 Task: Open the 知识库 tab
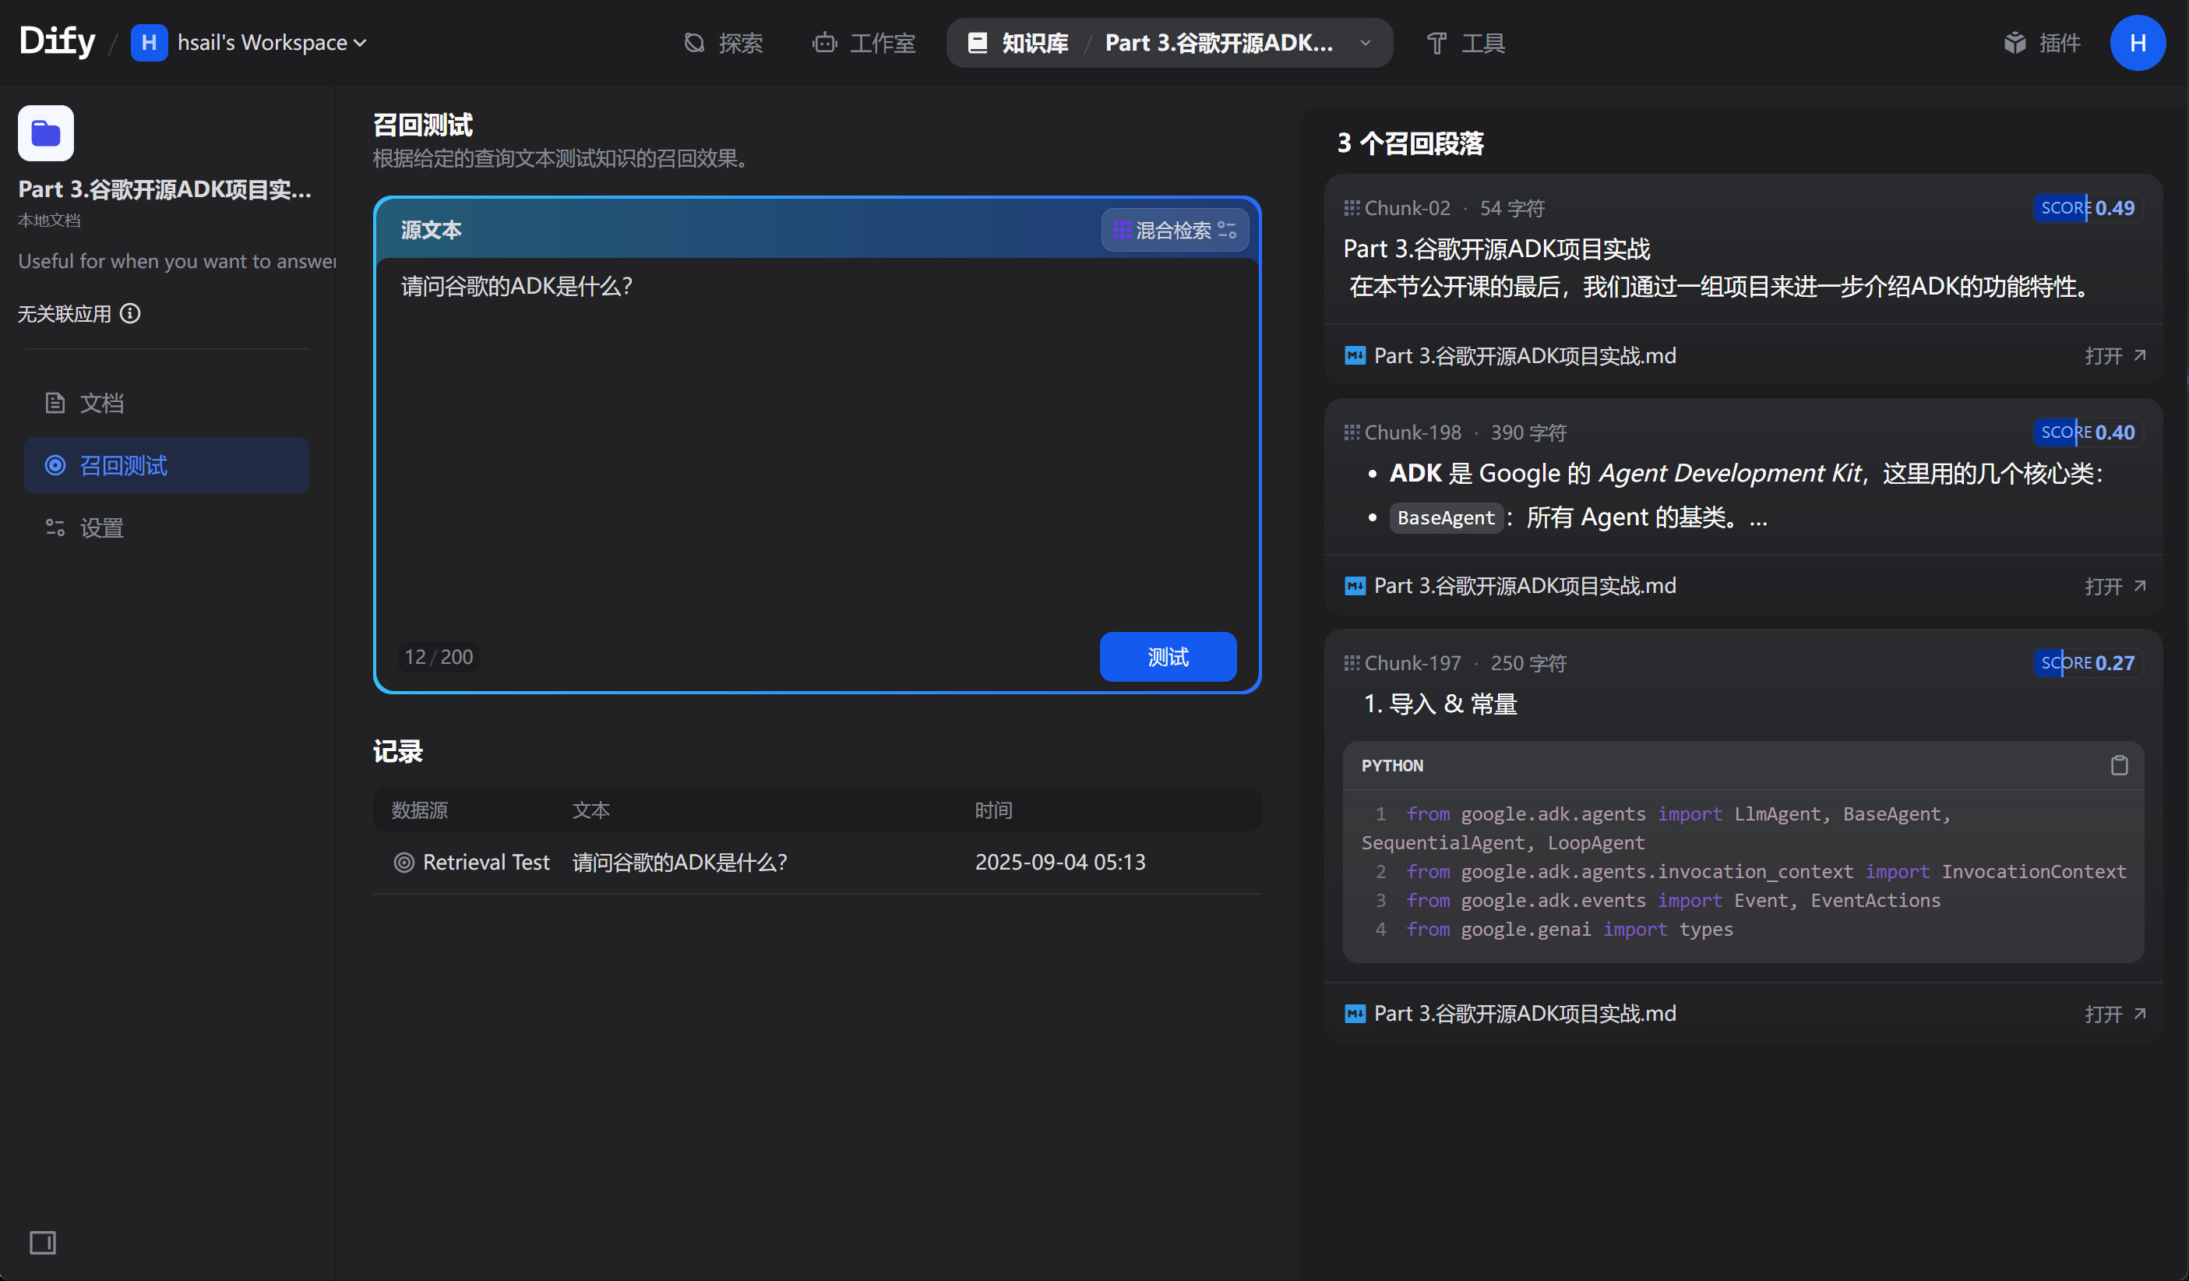[x=1017, y=43]
